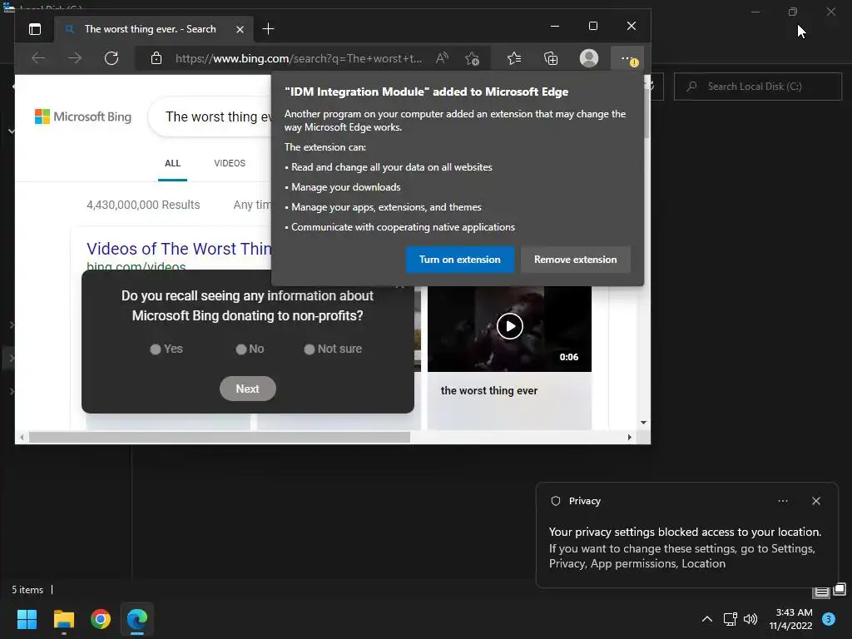Close the Privacy notification
Image resolution: width=852 pixels, height=639 pixels.
click(816, 501)
